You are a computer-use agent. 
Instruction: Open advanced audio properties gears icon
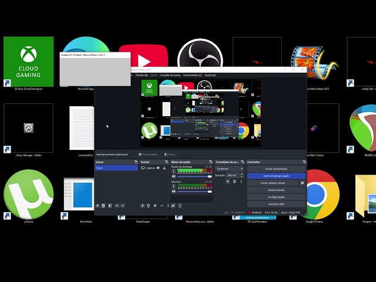(x=173, y=206)
